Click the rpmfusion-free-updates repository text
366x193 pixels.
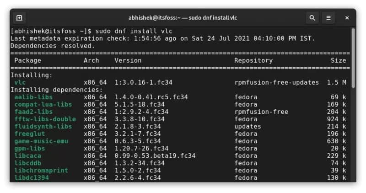click(276, 82)
